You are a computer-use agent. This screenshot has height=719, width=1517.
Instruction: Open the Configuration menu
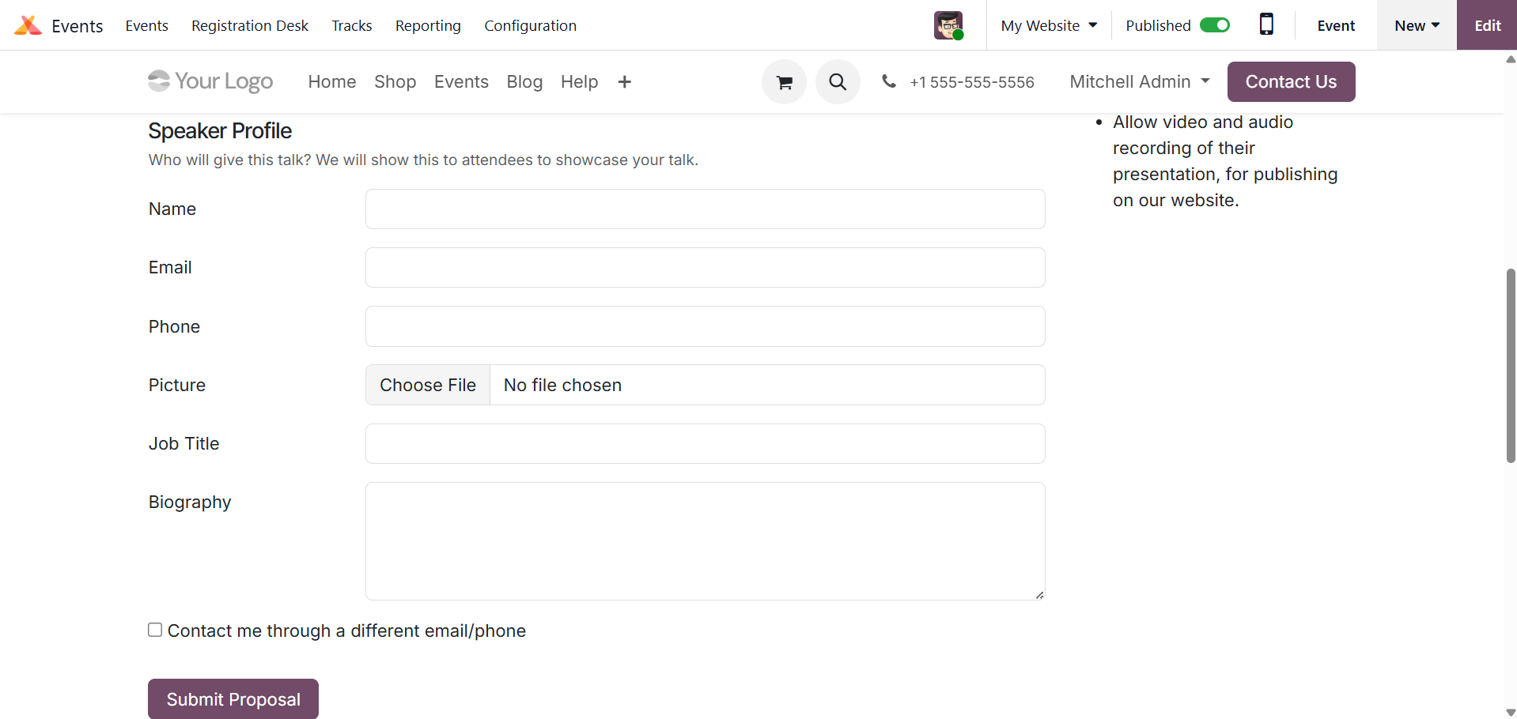coord(530,25)
